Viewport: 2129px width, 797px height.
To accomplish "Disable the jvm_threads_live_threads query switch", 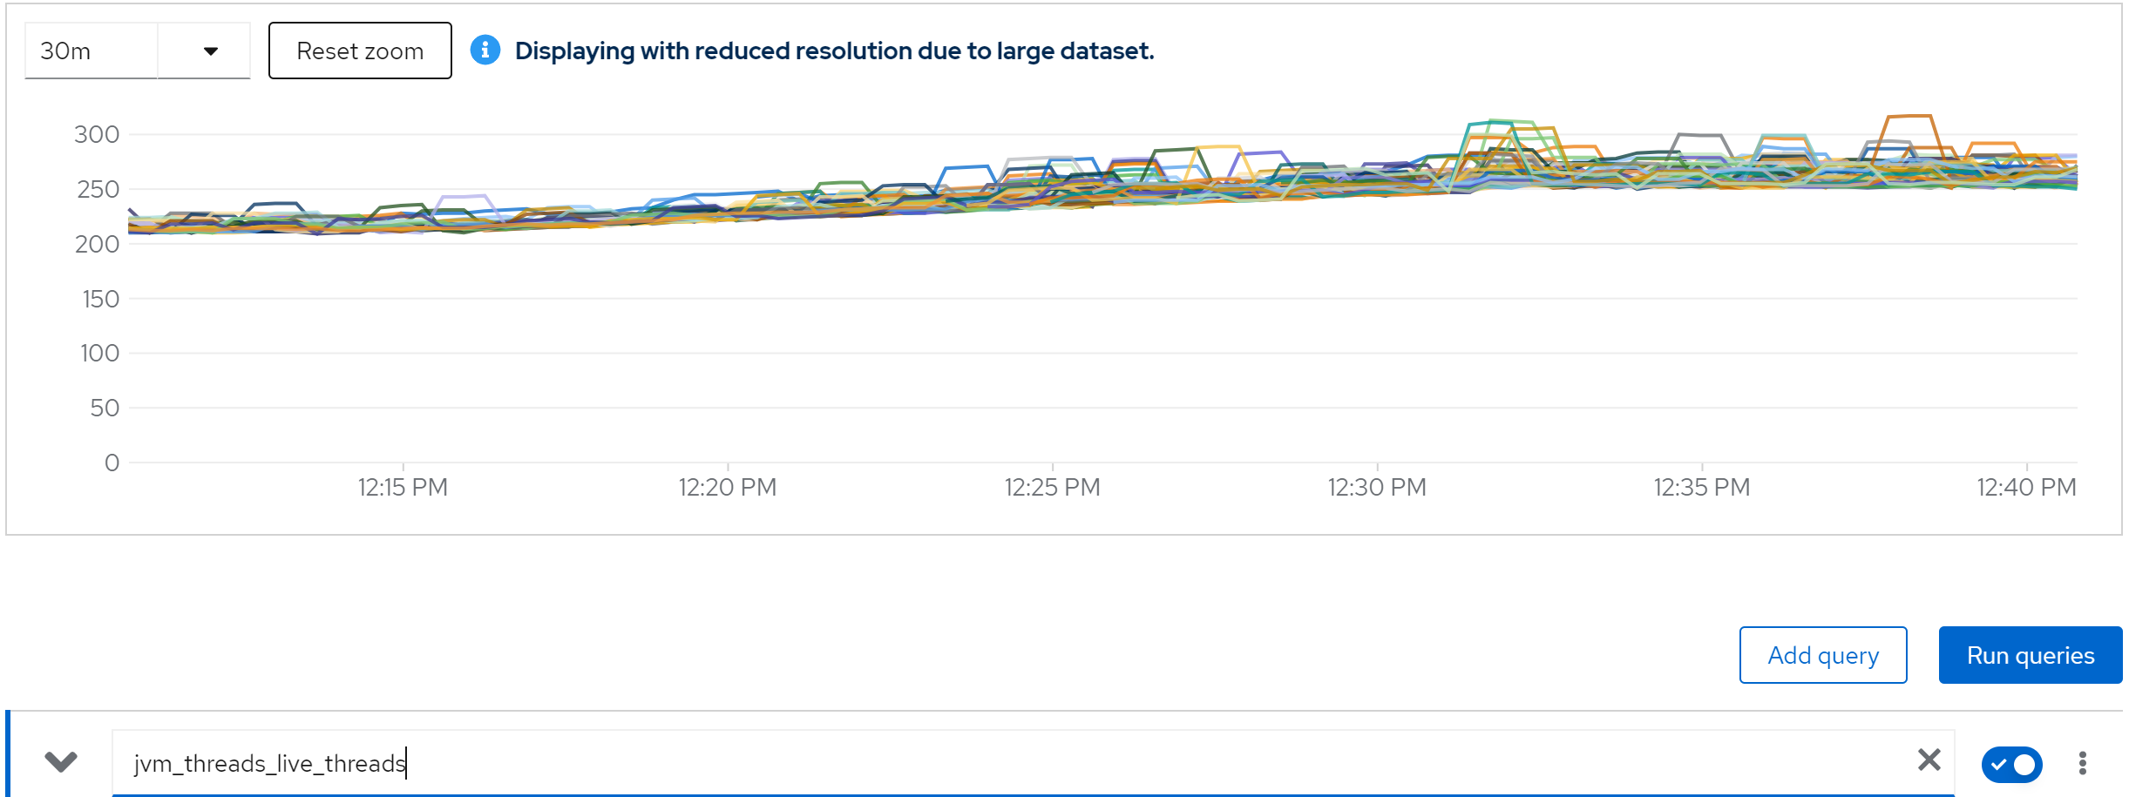I will (2011, 764).
